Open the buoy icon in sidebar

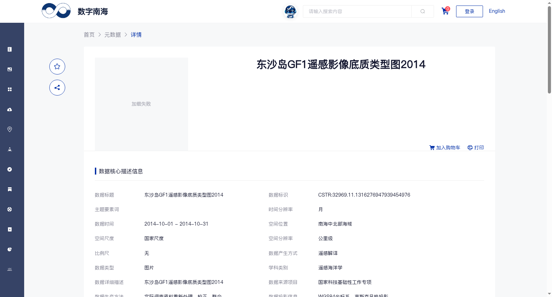point(10,149)
